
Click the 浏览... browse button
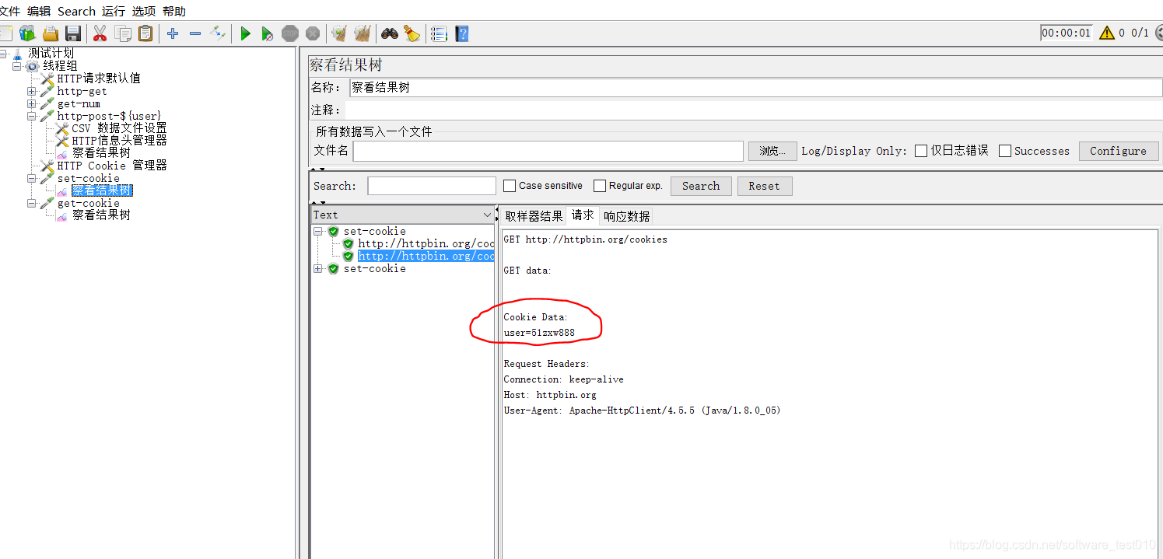[772, 151]
